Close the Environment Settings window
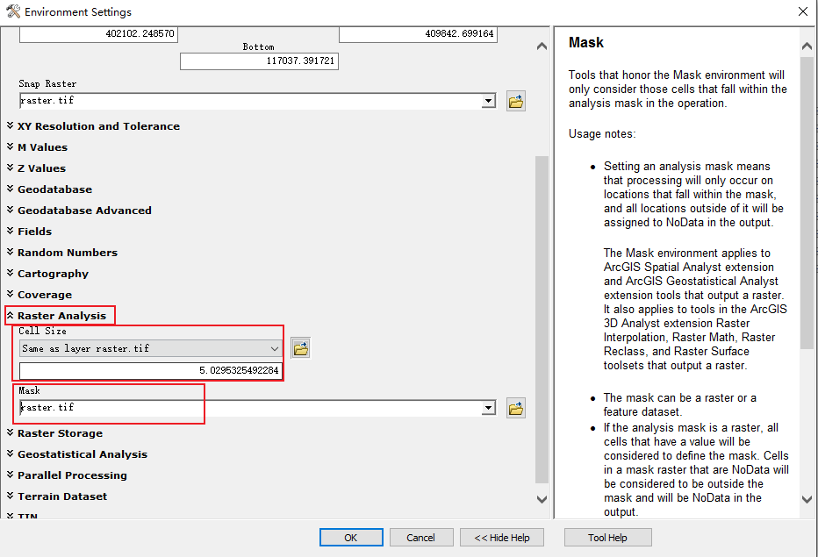 [803, 11]
